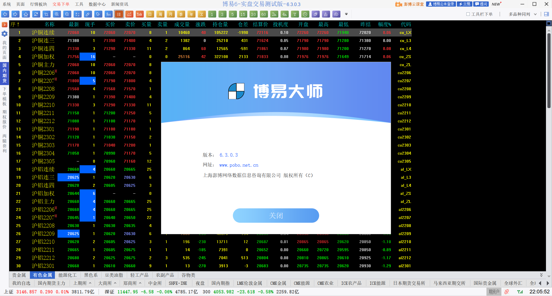Select the Tick chart icon
552x296 pixels.
(x=140, y=14)
